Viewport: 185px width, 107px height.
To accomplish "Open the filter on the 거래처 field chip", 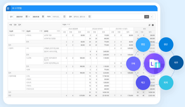I will pos(69,25).
